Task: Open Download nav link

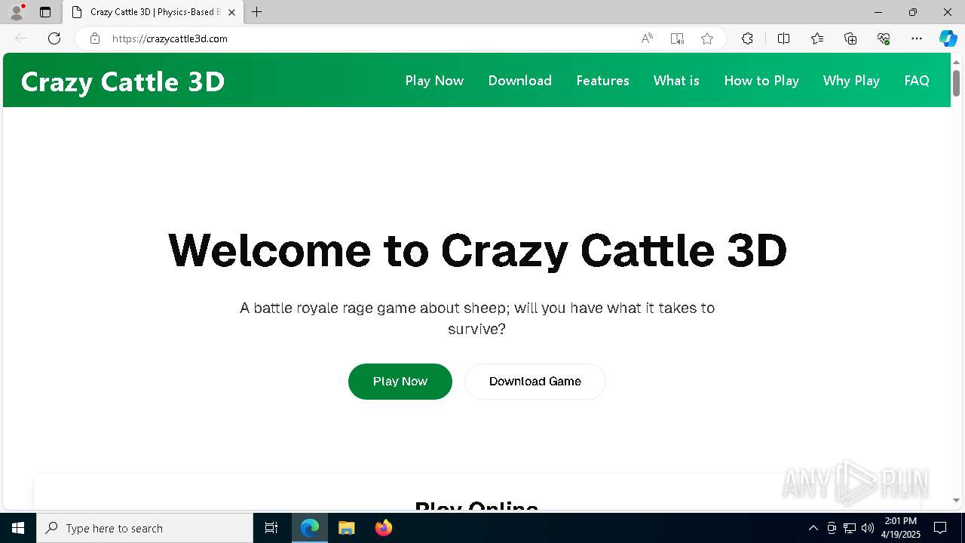Action: [x=520, y=81]
